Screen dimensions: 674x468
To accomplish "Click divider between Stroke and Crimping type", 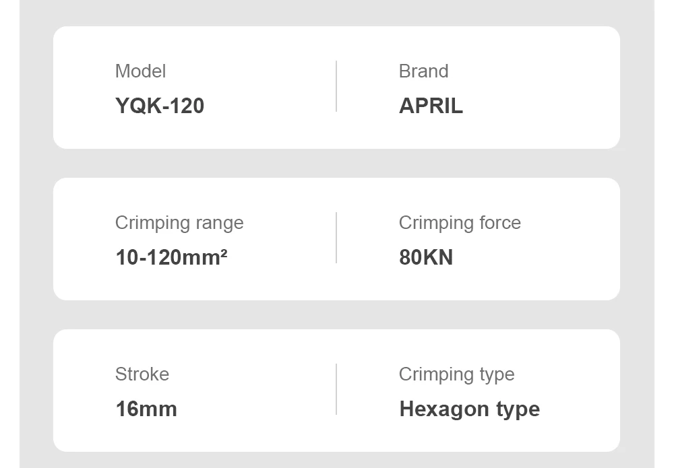I will 336,389.
